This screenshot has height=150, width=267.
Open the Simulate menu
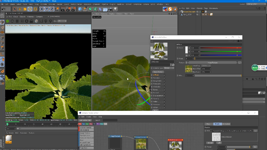(52, 4)
